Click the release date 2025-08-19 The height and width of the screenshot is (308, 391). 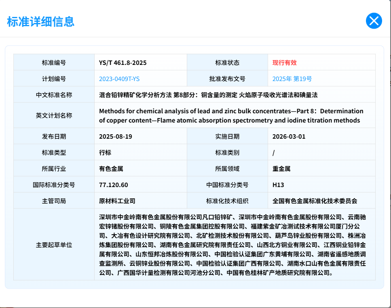pyautogui.click(x=115, y=137)
